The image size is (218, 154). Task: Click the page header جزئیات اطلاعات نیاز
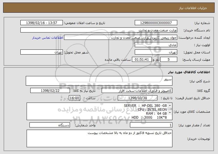[x=193, y=8]
